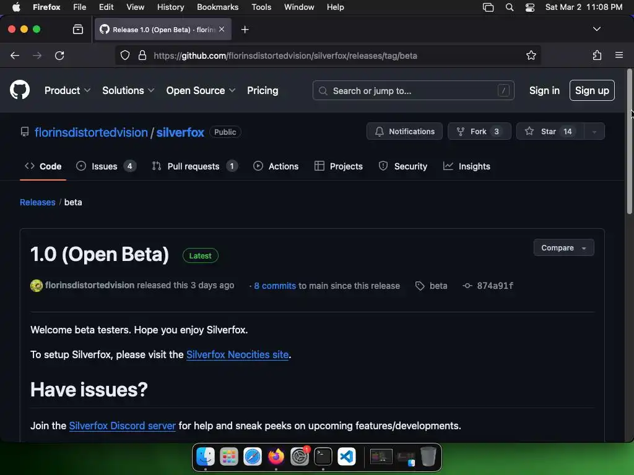The image size is (634, 475).
Task: Open the Silverfox Discord server link
Action: point(122,426)
